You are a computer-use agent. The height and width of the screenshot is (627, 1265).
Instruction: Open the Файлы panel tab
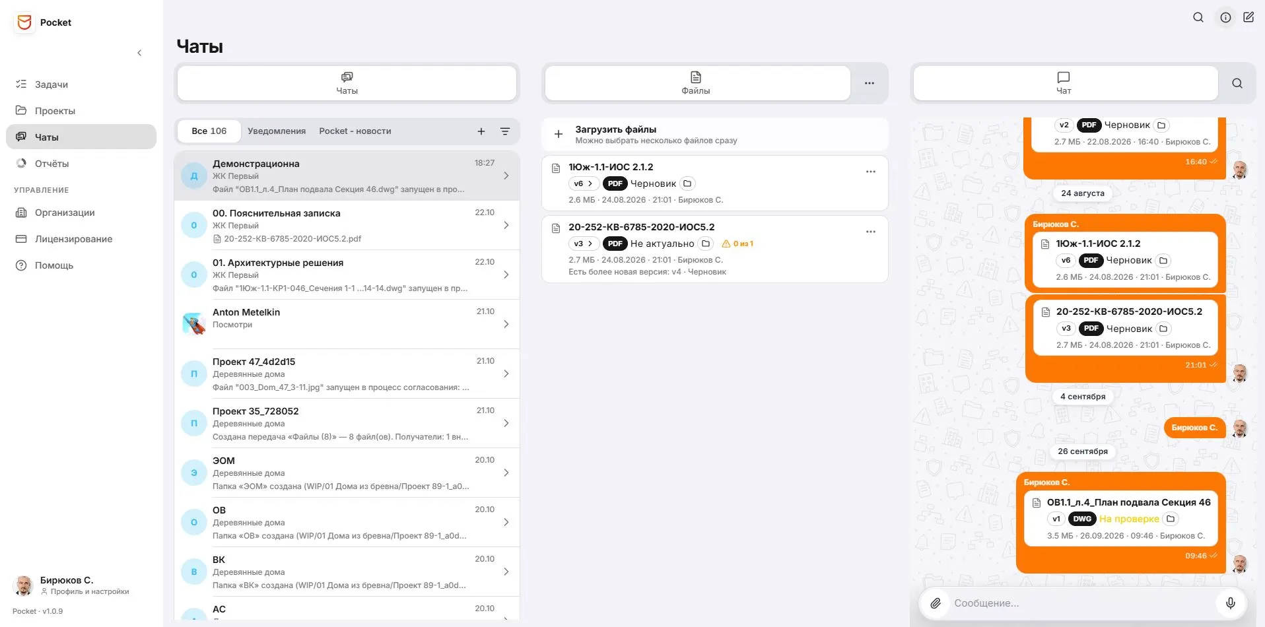(x=697, y=83)
